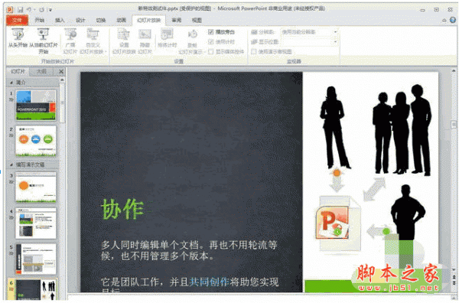Select the 幻灯片 tab in the thumbnail pane
This screenshot has height=303, width=459.
tap(18, 71)
